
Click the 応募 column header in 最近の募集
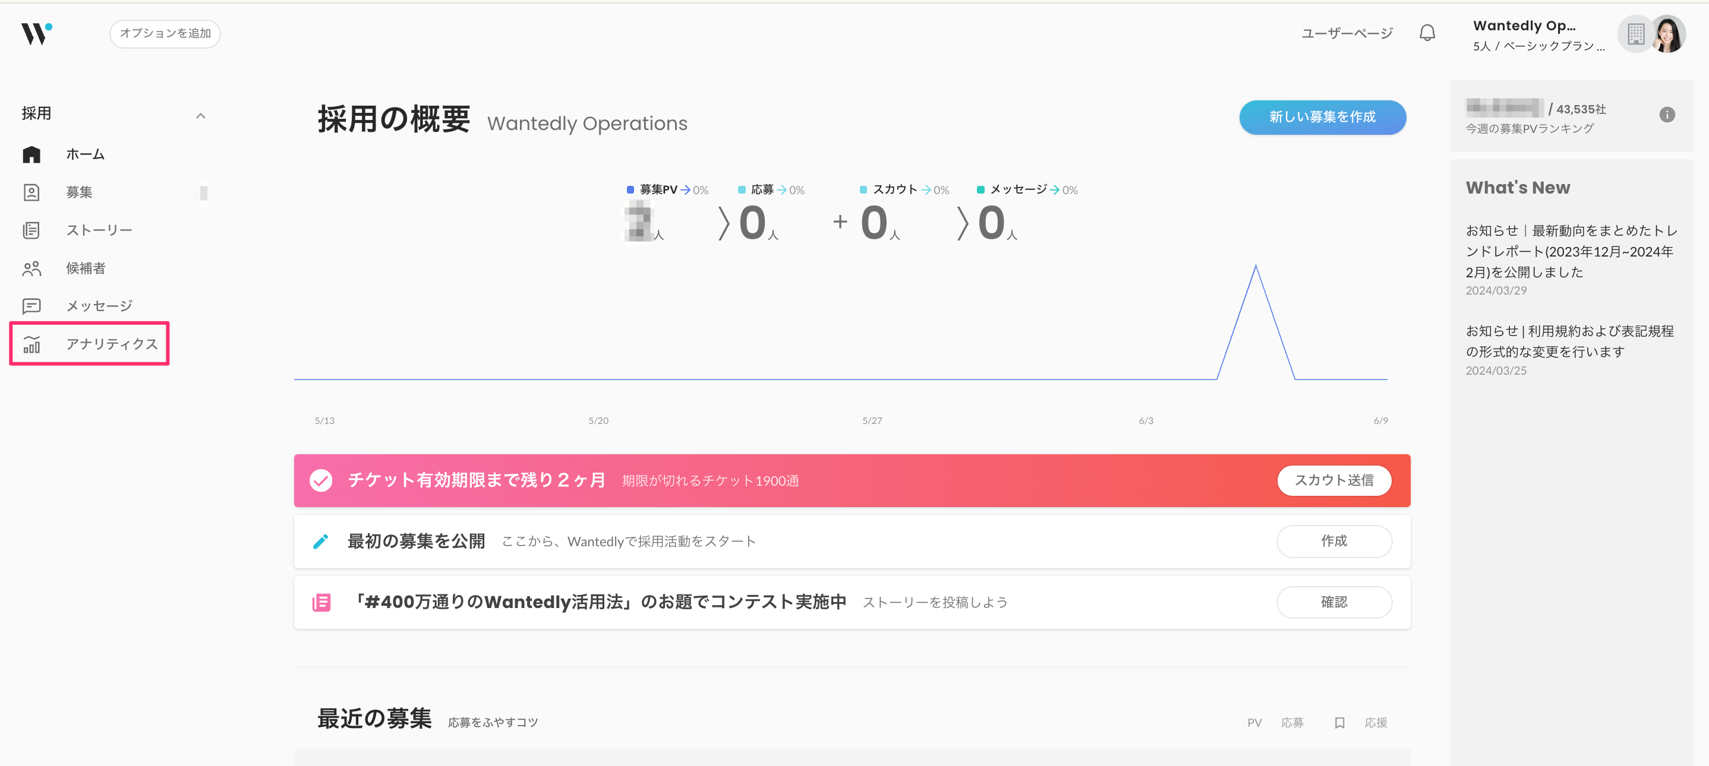1292,722
